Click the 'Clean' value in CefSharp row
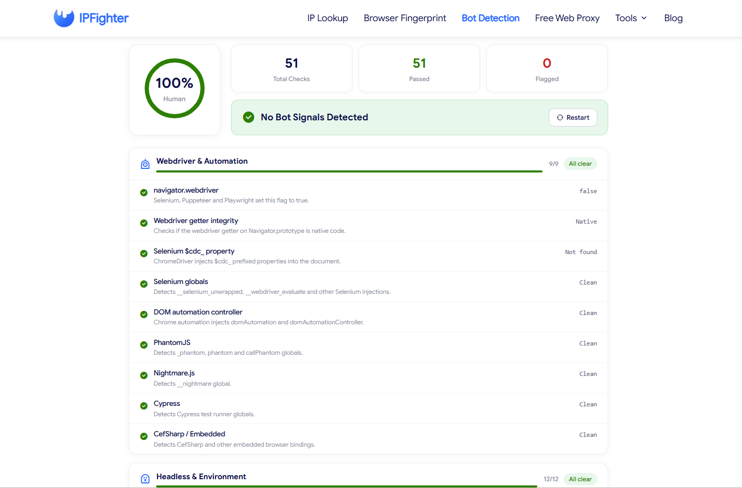This screenshot has width=742, height=488. pos(588,435)
